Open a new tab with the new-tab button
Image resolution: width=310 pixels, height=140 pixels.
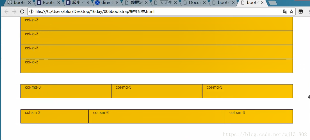[x=273, y=3]
